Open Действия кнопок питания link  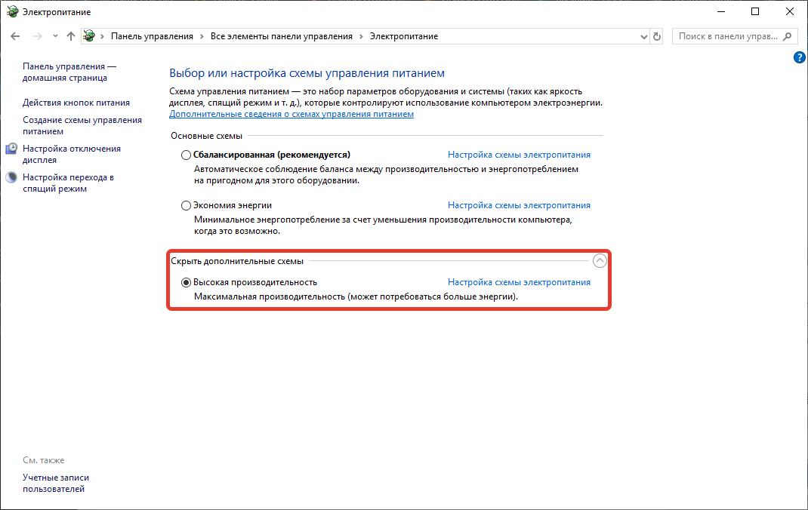(76, 103)
